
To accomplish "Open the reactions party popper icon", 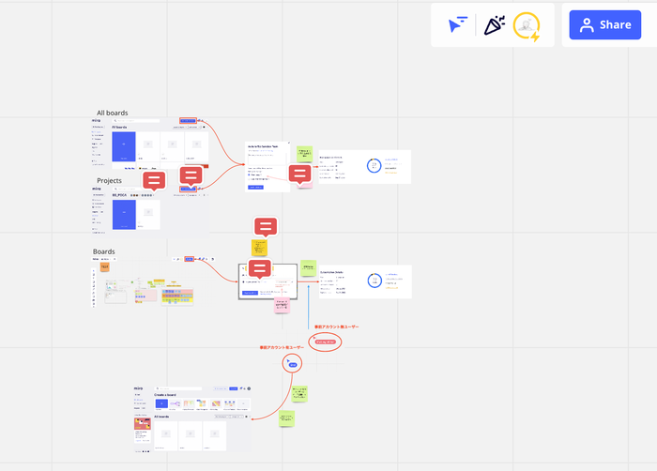I will pyautogui.click(x=494, y=25).
